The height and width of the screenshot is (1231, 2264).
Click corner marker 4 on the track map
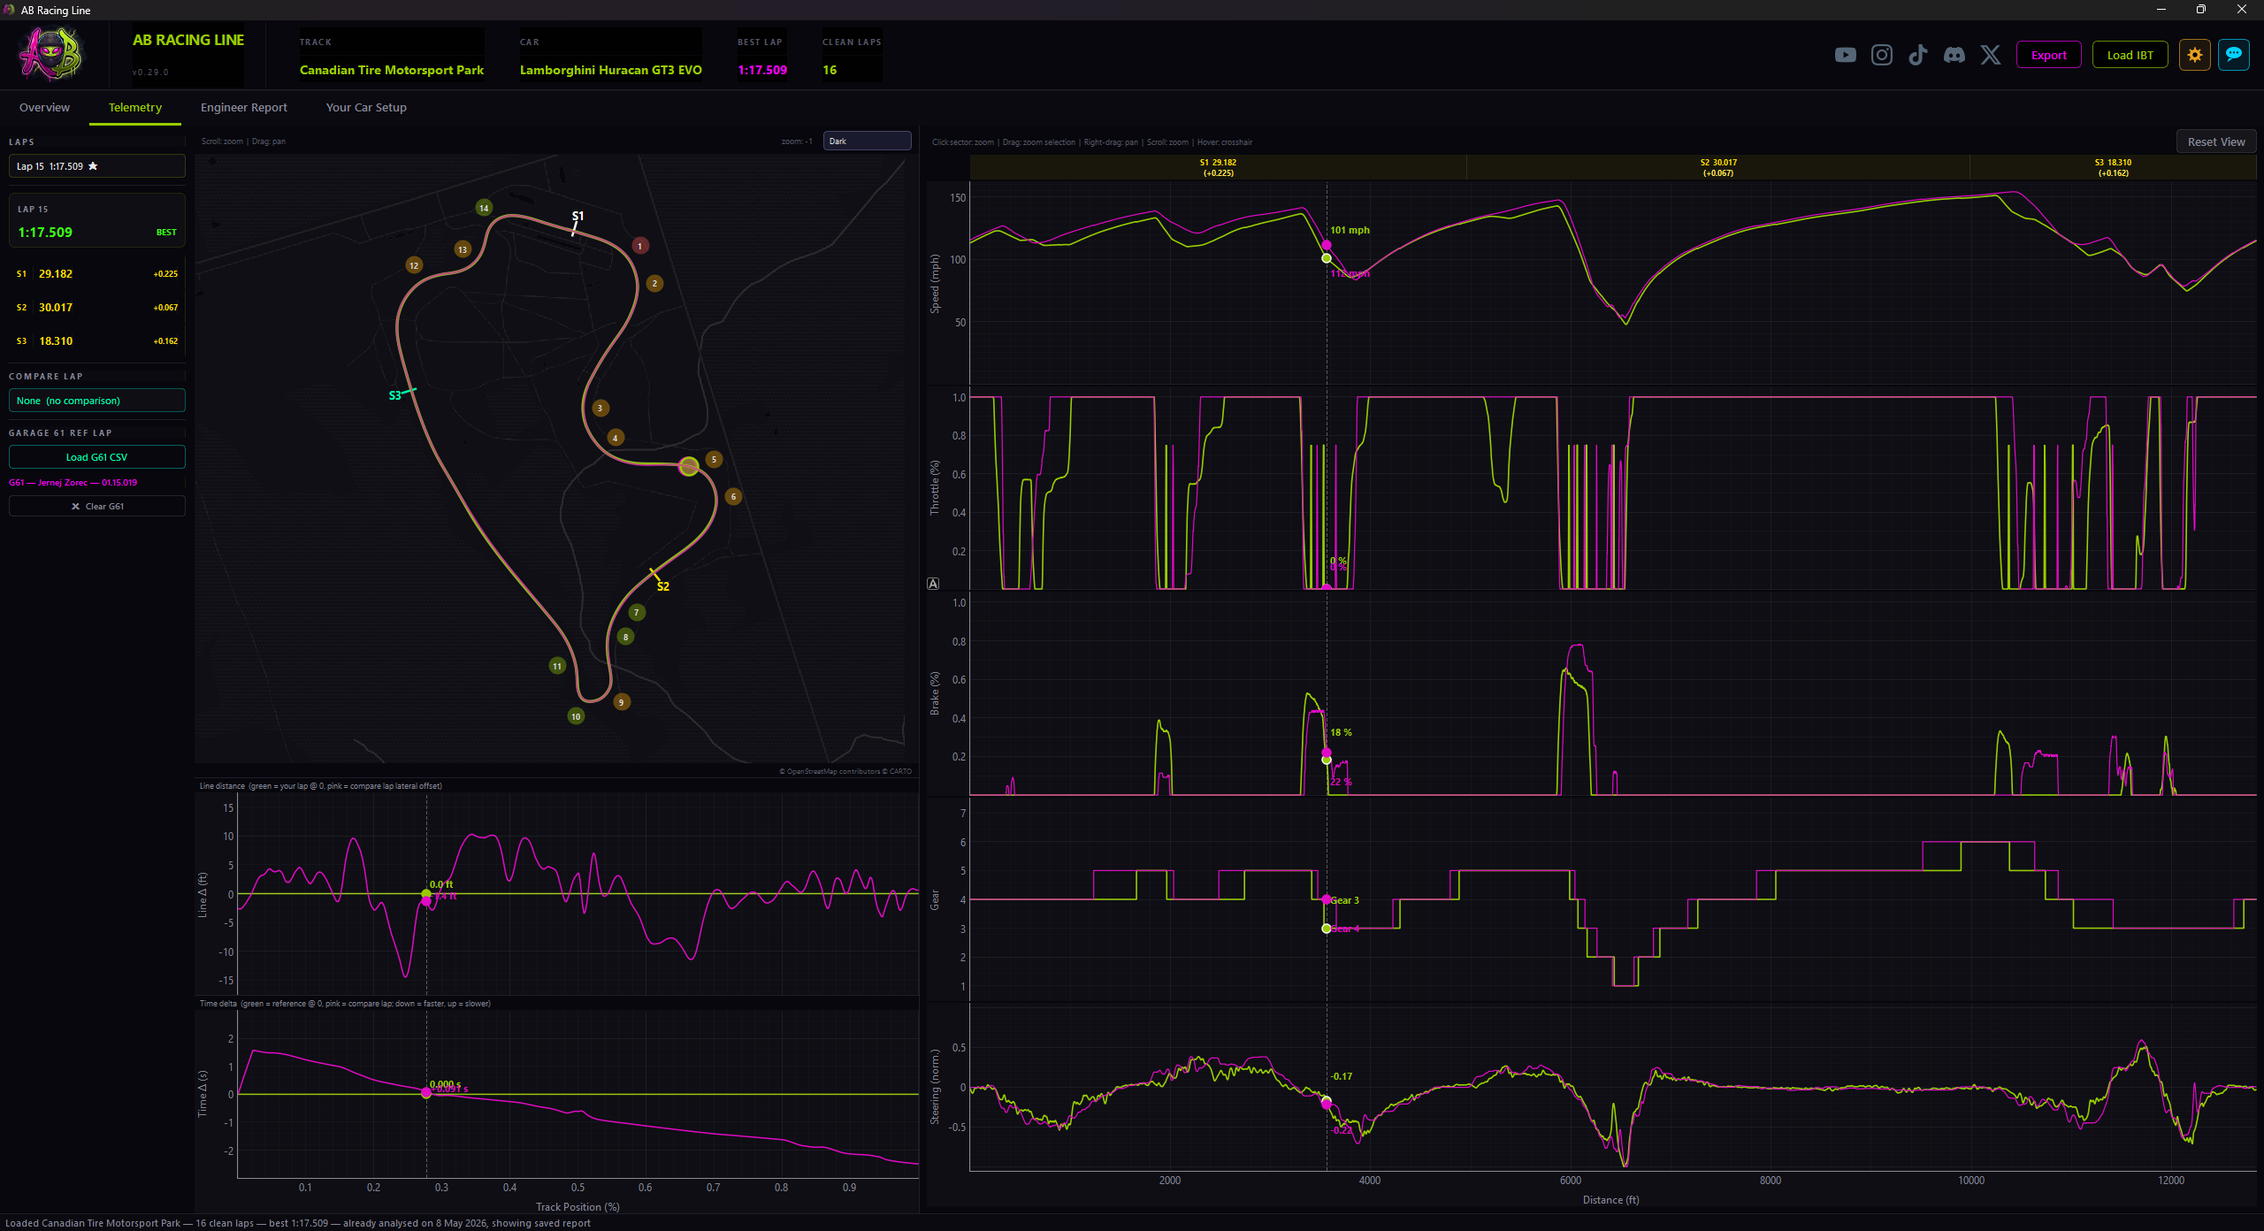point(616,438)
